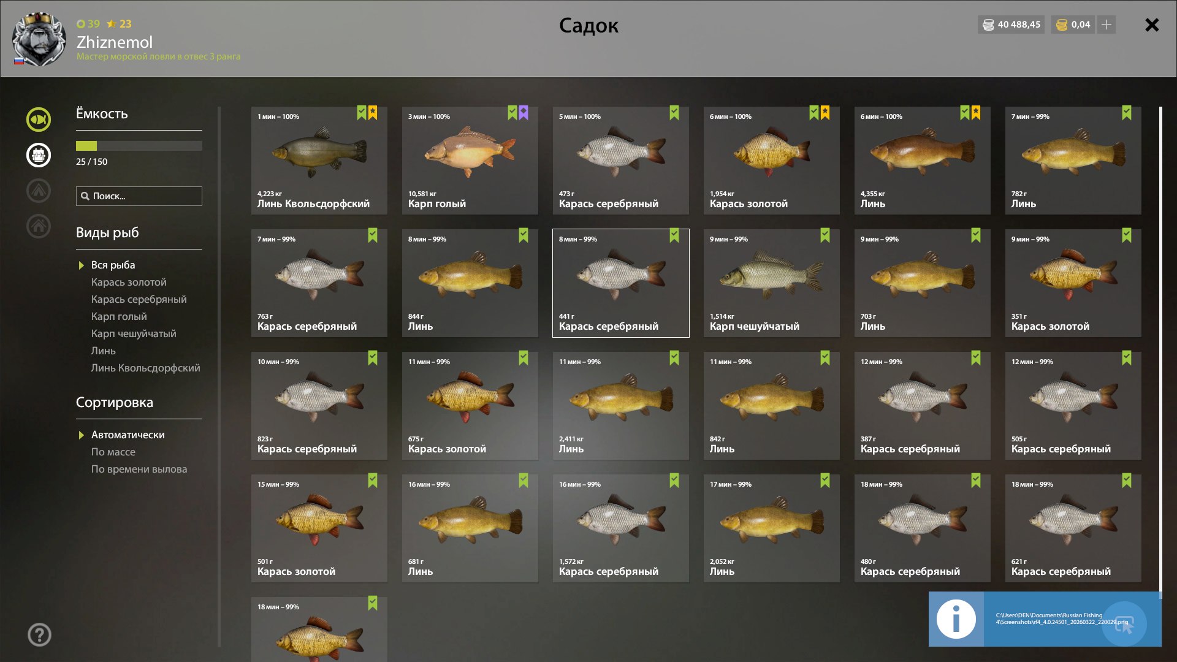Toggle green checkmark on Карп чешуйчатый card
The image size is (1177, 662).
pyautogui.click(x=825, y=235)
